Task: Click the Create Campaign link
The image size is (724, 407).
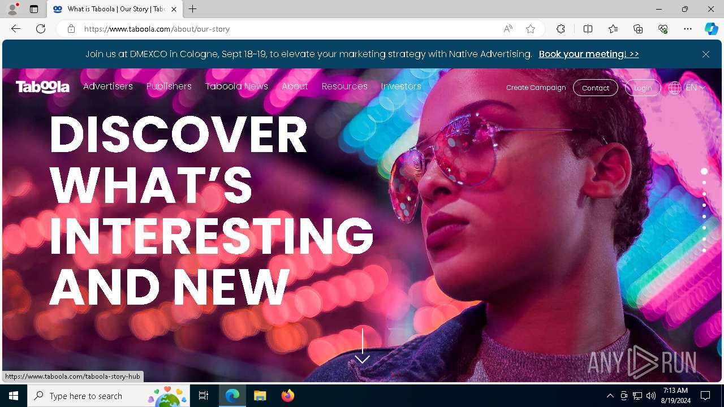Action: 536,88
